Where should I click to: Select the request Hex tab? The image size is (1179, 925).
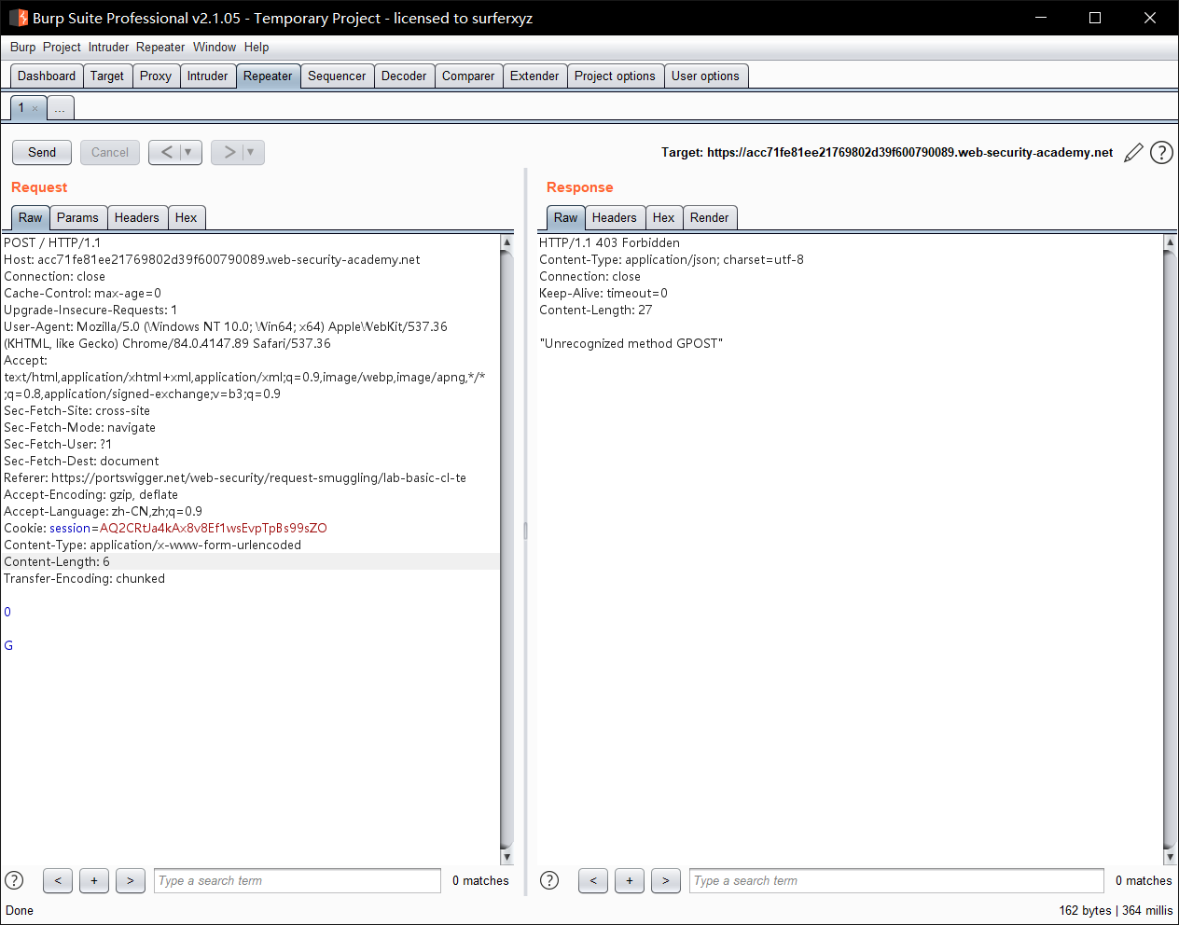187,218
